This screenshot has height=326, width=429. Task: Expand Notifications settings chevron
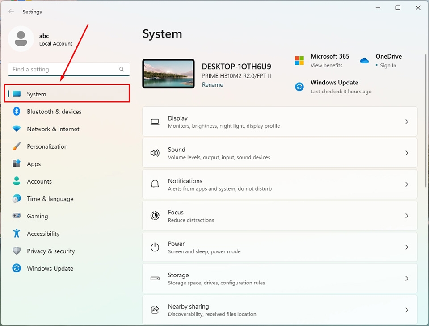pos(407,184)
